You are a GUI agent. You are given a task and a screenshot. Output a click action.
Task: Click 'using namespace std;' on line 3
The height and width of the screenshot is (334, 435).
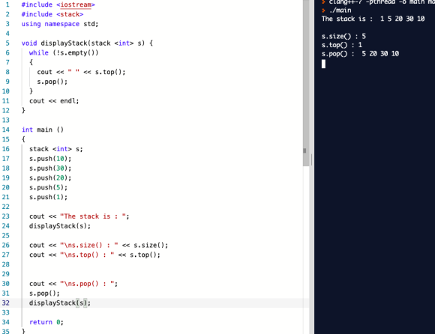[60, 24]
